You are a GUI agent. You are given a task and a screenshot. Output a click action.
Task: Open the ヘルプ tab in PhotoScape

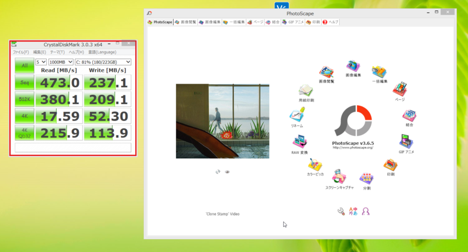(x=331, y=22)
